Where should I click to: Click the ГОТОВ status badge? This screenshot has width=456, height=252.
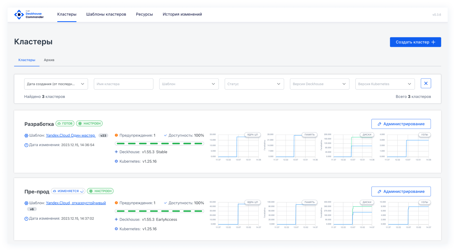tap(65, 123)
